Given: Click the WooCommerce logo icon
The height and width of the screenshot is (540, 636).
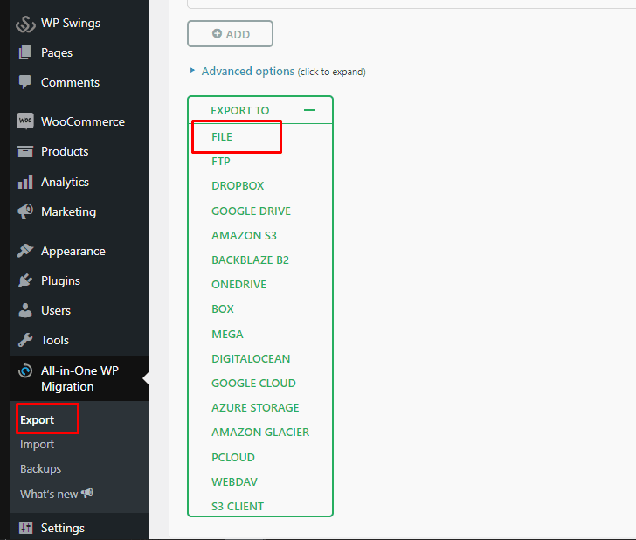Looking at the screenshot, I should tap(25, 121).
